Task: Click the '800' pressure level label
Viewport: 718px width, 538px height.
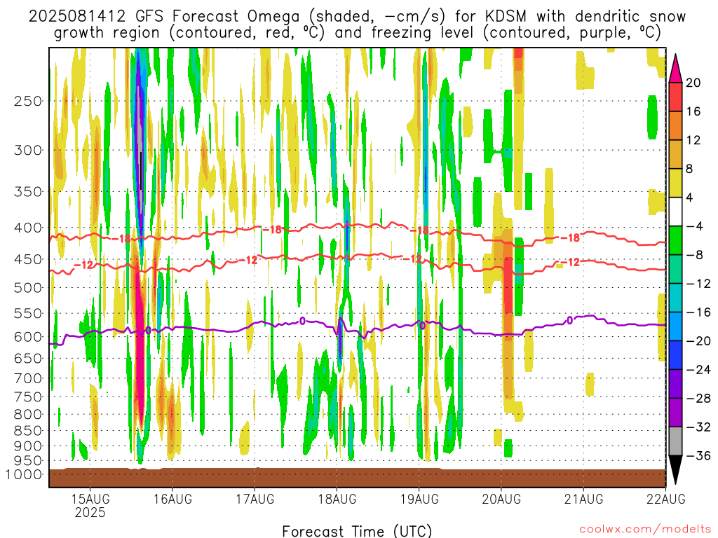Action: tap(28, 414)
